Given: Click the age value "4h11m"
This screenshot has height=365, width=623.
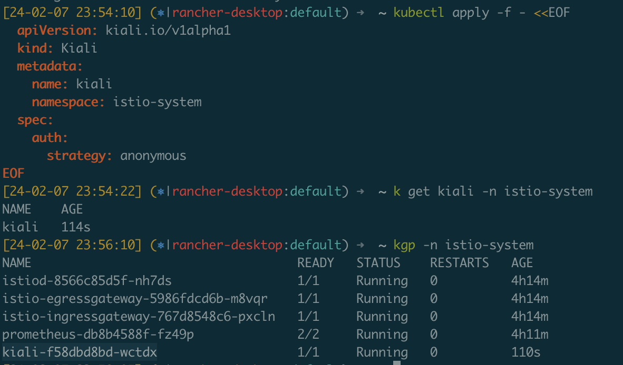Looking at the screenshot, I should (530, 334).
